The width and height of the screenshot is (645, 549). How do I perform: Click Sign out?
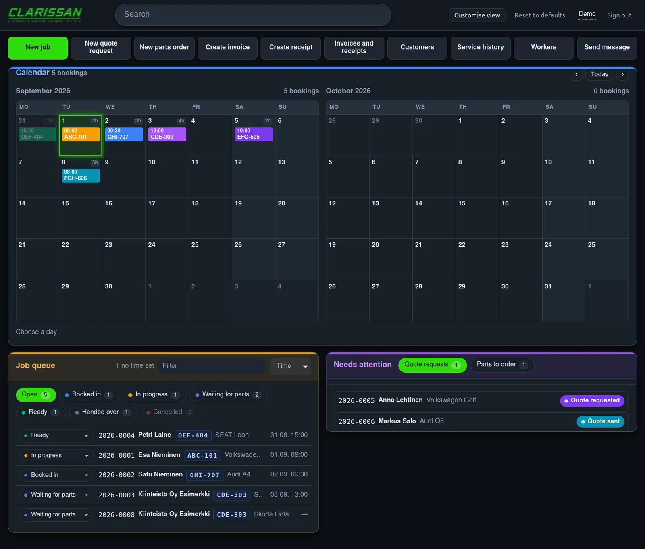click(619, 15)
